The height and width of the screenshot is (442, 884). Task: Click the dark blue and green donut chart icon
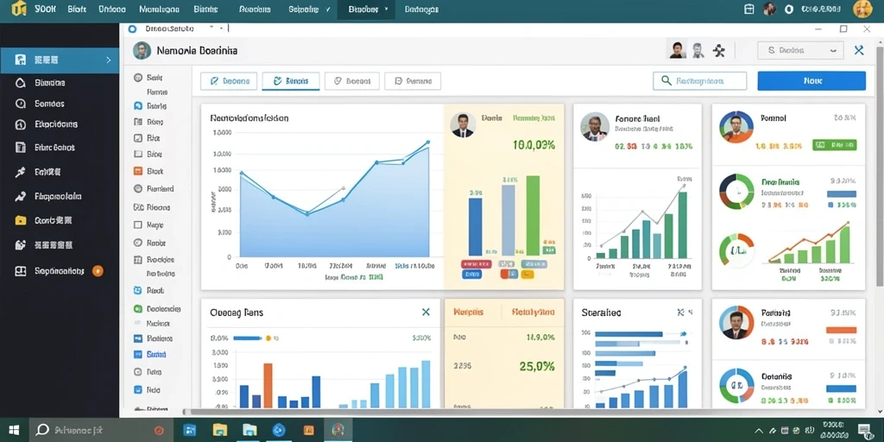(736, 192)
